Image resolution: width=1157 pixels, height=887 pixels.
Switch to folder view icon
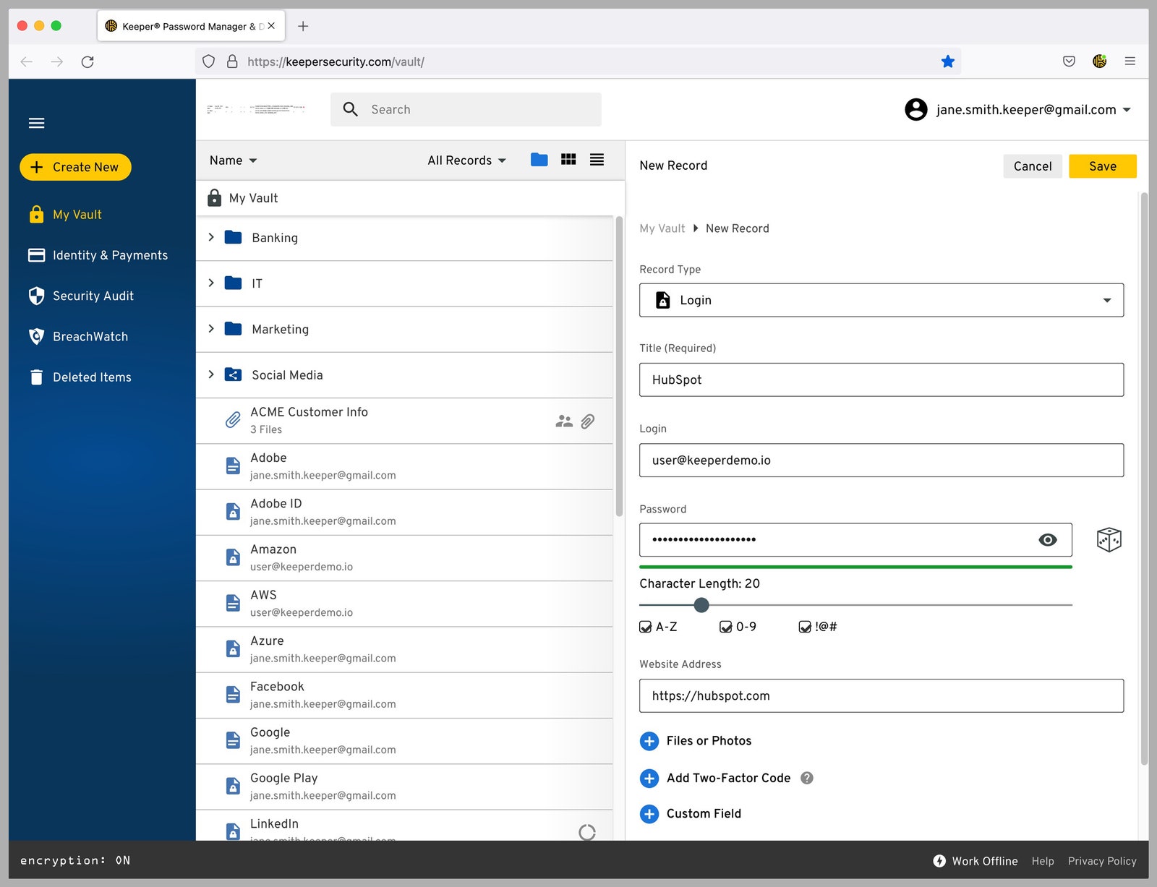pos(539,160)
